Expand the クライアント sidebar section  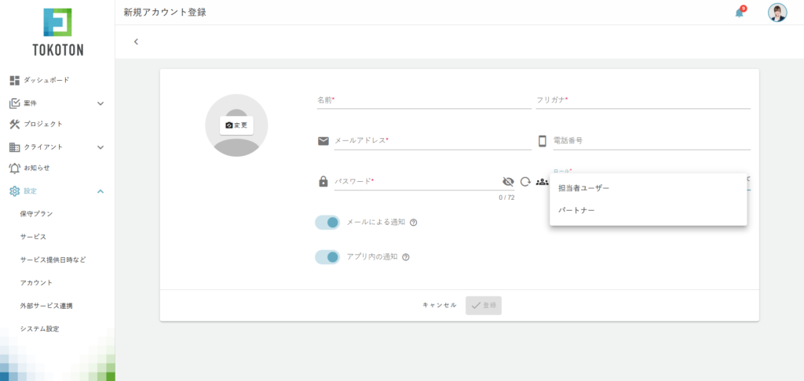(100, 147)
